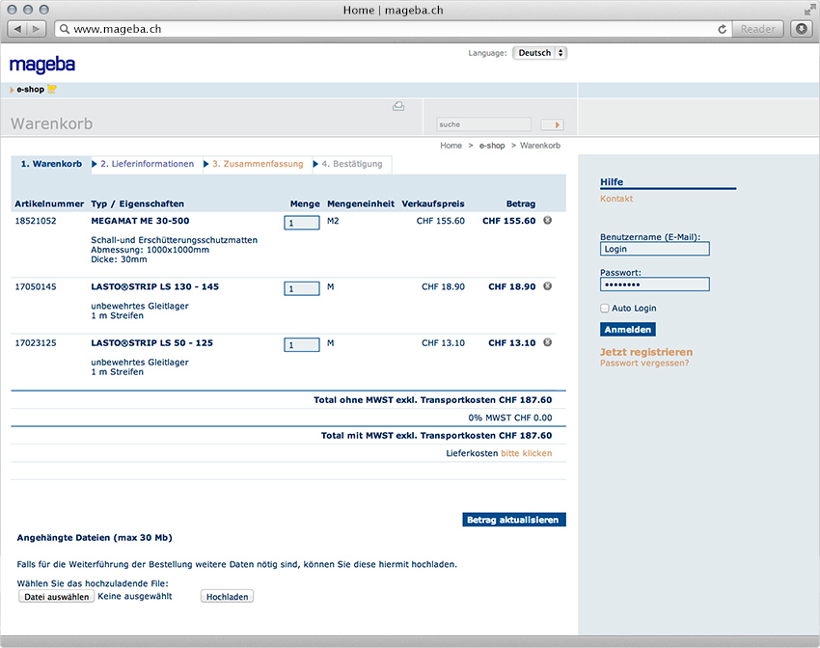Click the Datei auswählen button
Screen dimensions: 820x648
tap(57, 596)
